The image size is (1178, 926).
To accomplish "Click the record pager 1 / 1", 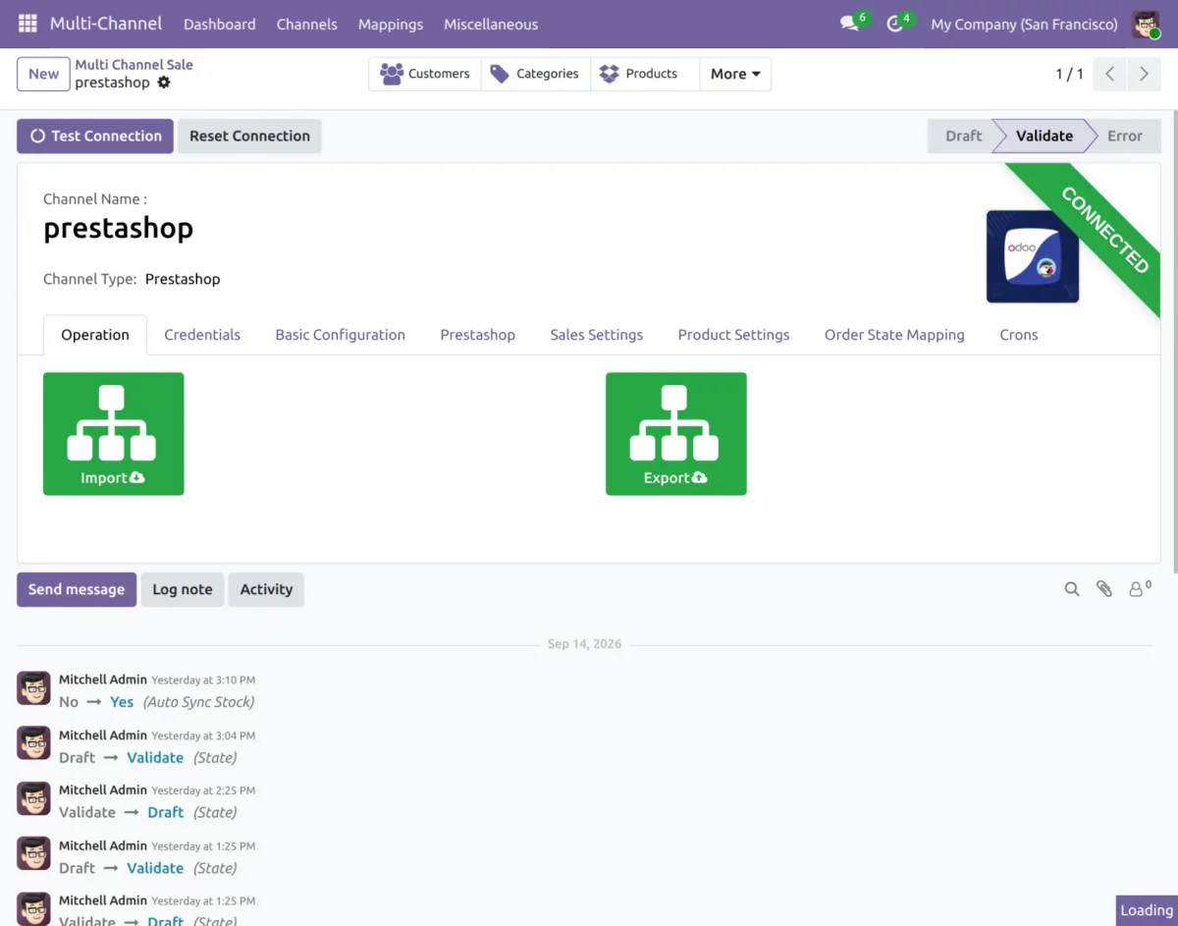I will tap(1069, 74).
